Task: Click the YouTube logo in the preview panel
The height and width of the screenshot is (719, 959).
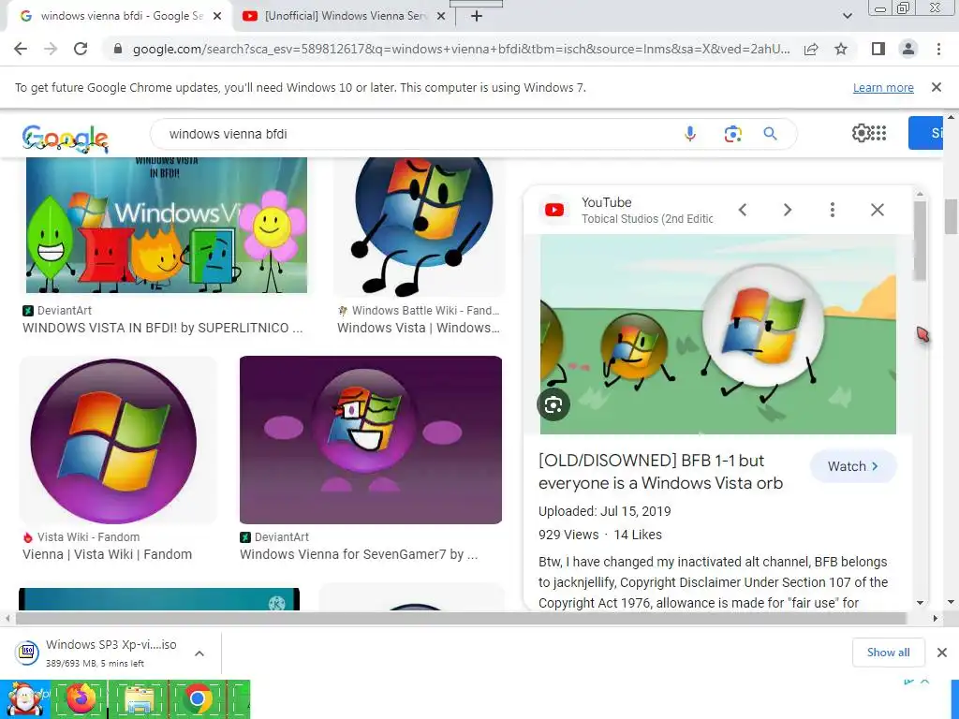Action: point(554,210)
